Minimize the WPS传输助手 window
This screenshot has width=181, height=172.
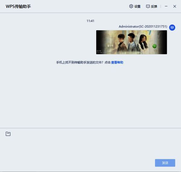click(166, 6)
